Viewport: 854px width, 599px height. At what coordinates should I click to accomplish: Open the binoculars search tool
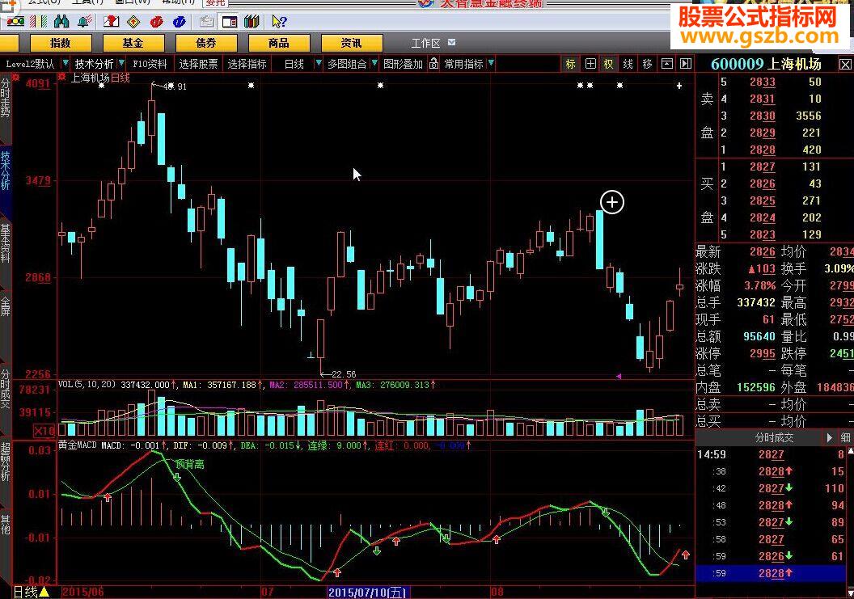(61, 22)
